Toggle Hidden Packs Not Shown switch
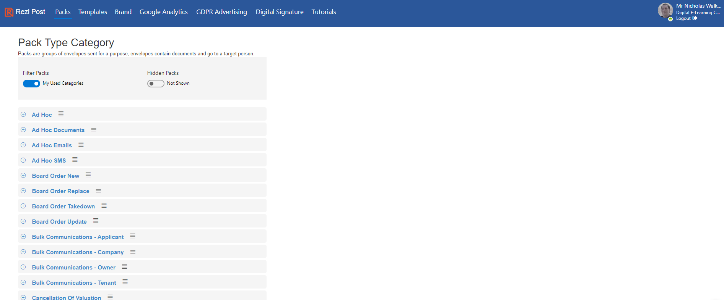The height and width of the screenshot is (300, 724). tap(156, 84)
